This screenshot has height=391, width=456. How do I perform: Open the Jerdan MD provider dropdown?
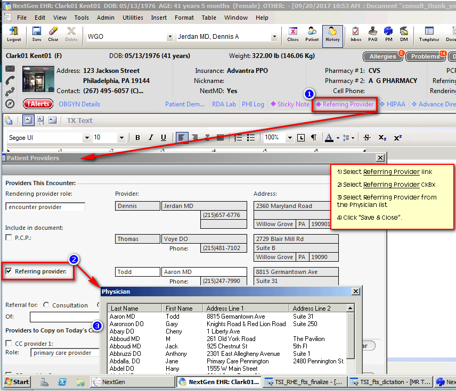pos(274,37)
